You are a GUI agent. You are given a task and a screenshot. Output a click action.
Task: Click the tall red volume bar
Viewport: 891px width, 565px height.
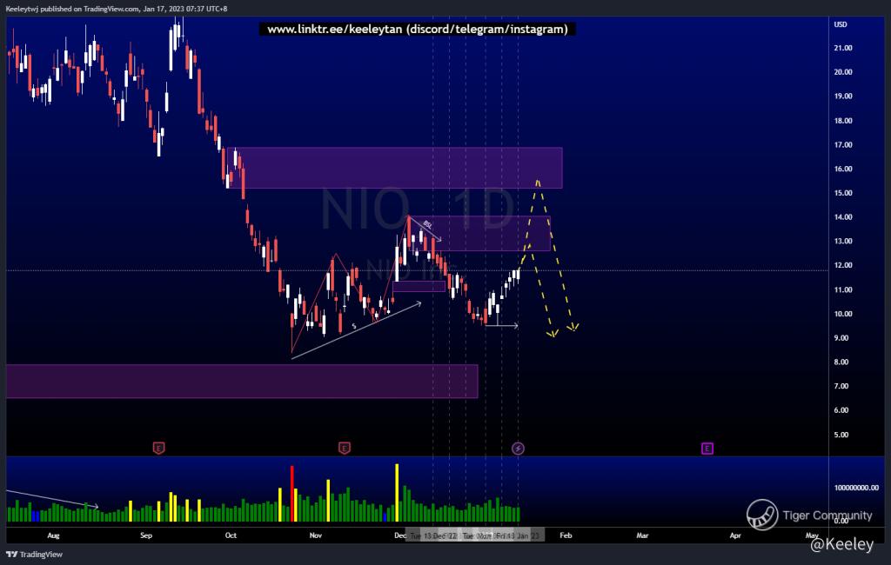(x=292, y=494)
